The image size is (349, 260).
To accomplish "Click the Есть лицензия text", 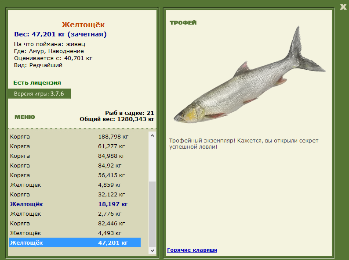I will pos(37,82).
